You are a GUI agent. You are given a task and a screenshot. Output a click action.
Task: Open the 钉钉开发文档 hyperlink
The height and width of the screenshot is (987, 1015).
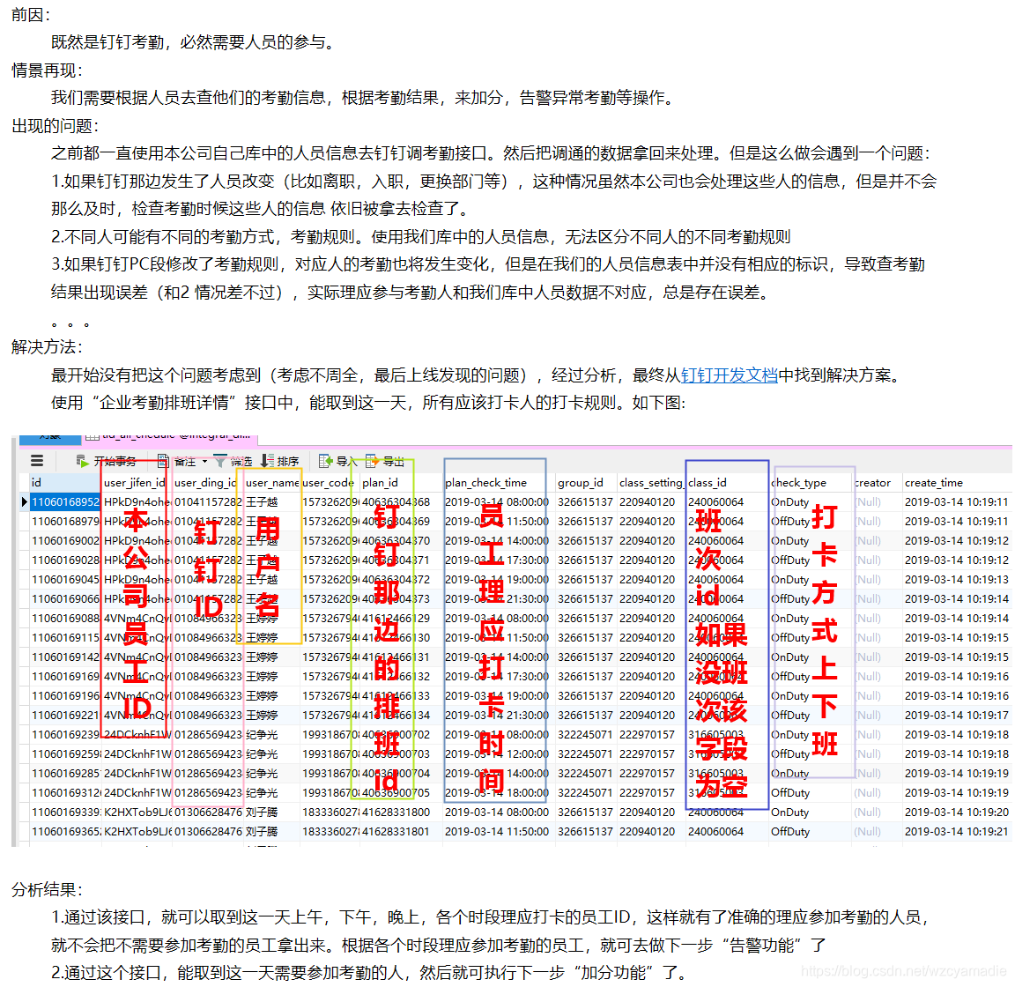coord(729,375)
